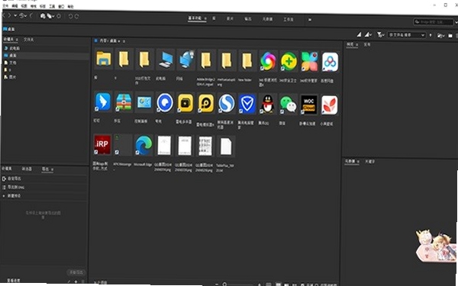Click the 此电脑 thumbnail in Content panel
This screenshot has height=286, width=458.
click(166, 59)
